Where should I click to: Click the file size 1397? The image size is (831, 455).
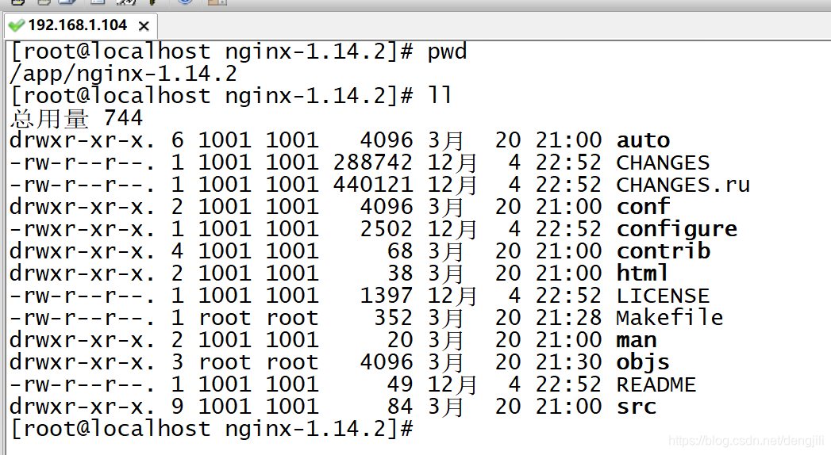coord(387,296)
